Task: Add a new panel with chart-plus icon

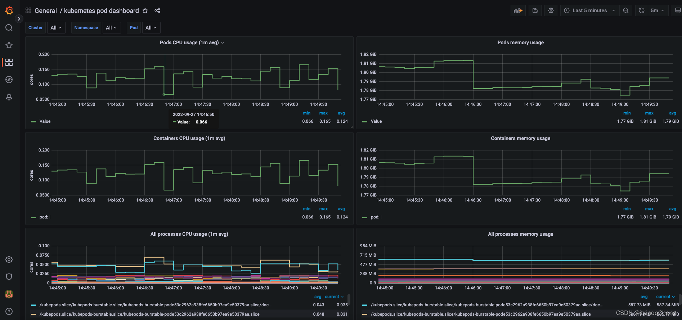Action: click(x=518, y=10)
